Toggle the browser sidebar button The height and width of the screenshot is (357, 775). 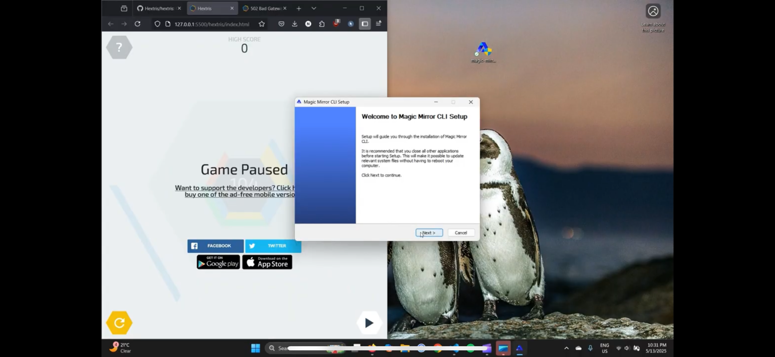click(365, 24)
